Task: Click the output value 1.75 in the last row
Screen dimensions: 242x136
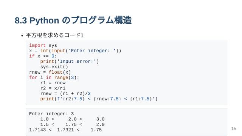Action: 96,130
